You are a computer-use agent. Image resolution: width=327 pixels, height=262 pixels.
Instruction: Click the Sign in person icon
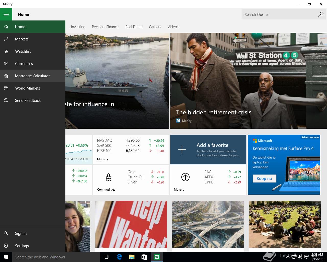[6, 233]
